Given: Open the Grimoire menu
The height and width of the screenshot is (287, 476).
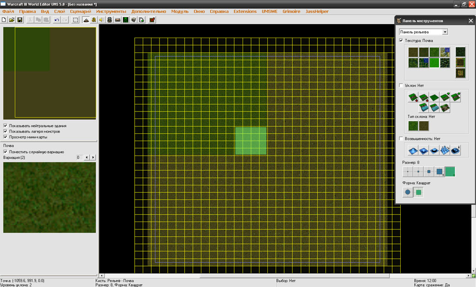Looking at the screenshot, I should click(x=291, y=12).
